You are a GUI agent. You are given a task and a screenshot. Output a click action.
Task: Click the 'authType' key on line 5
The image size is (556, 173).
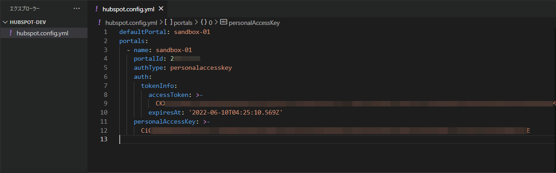tap(148, 68)
